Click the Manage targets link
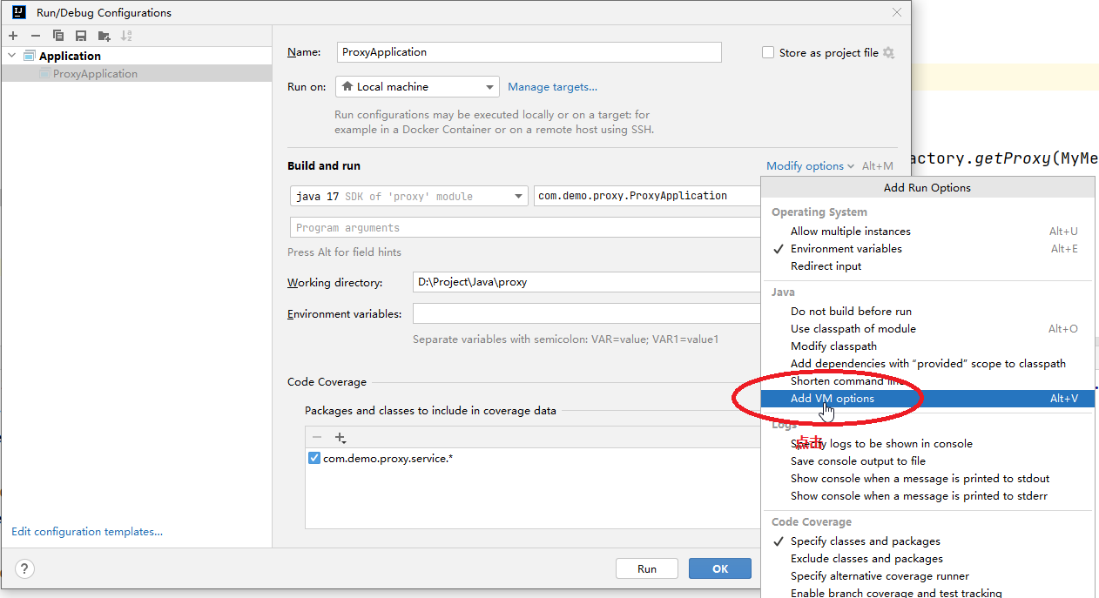This screenshot has width=1099, height=598. 552,87
